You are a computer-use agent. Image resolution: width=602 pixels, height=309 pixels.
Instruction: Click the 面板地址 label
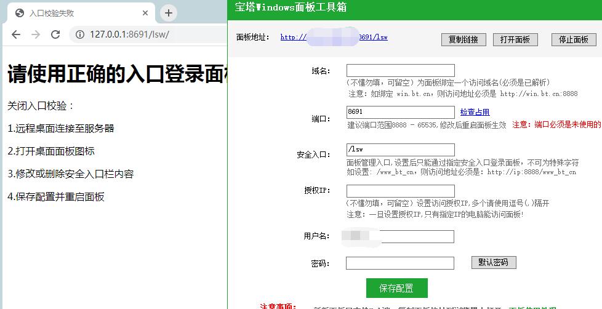point(253,37)
